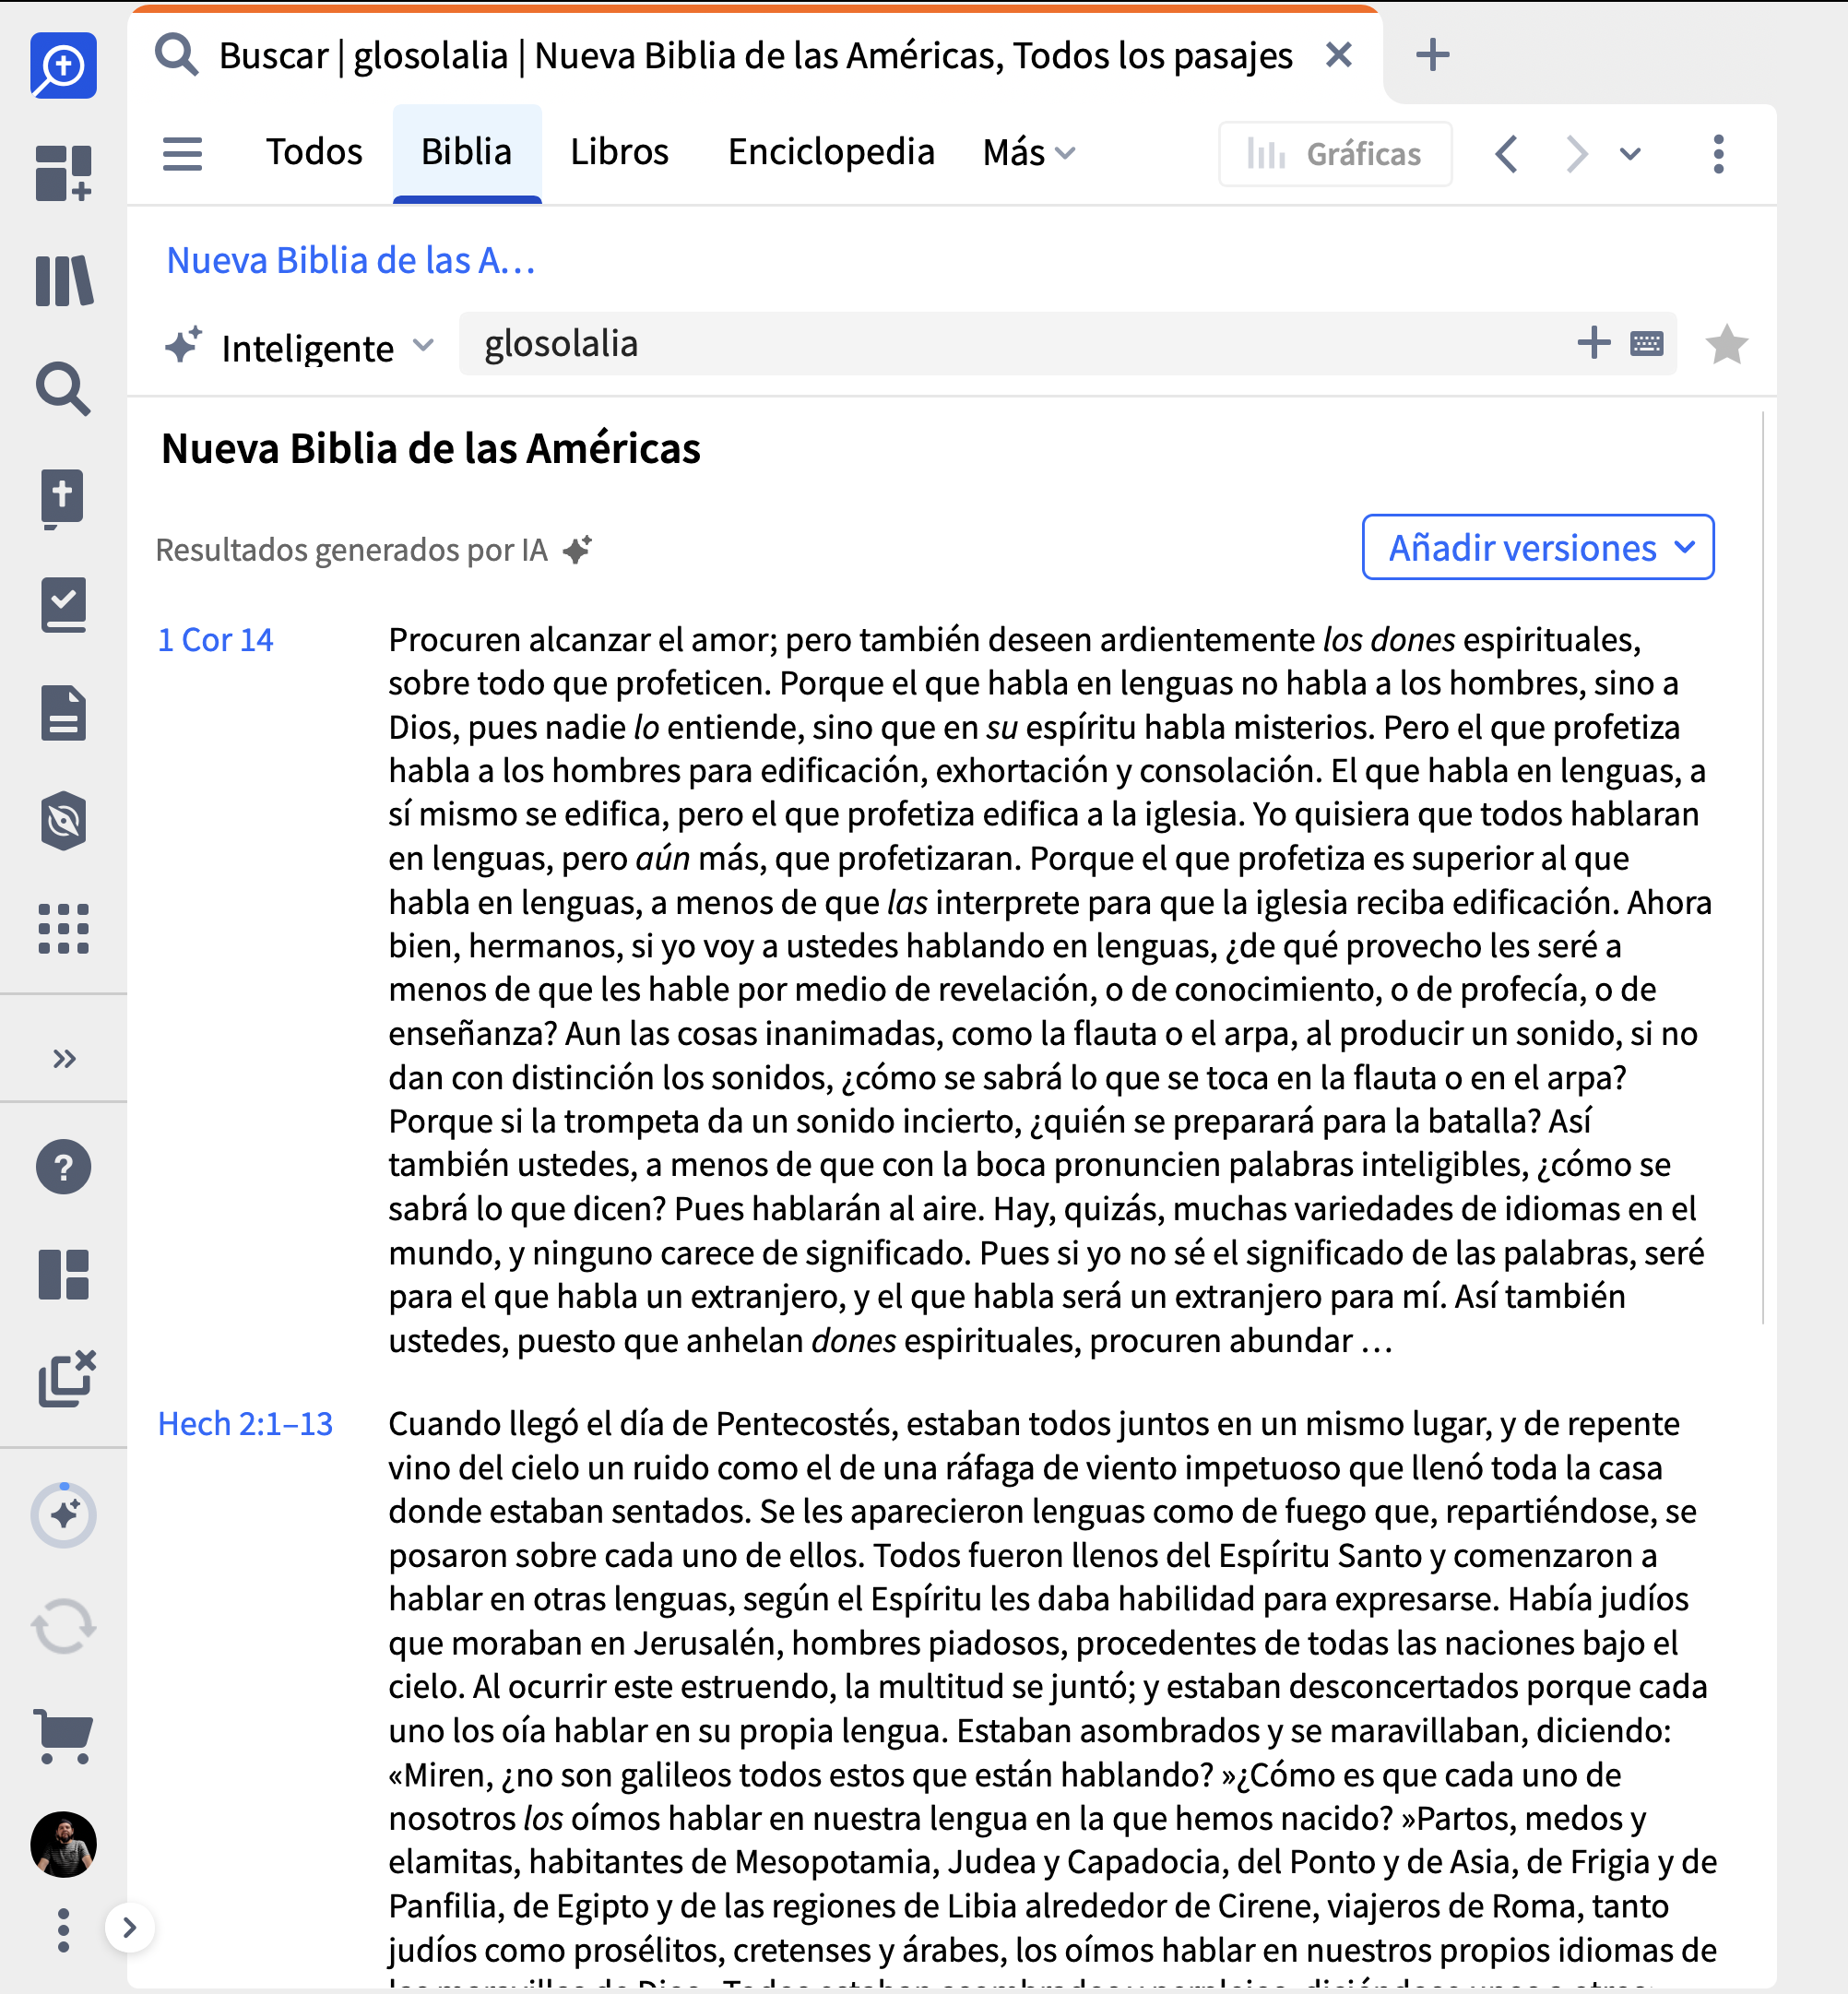Open the user profile avatar

pos(63,1844)
